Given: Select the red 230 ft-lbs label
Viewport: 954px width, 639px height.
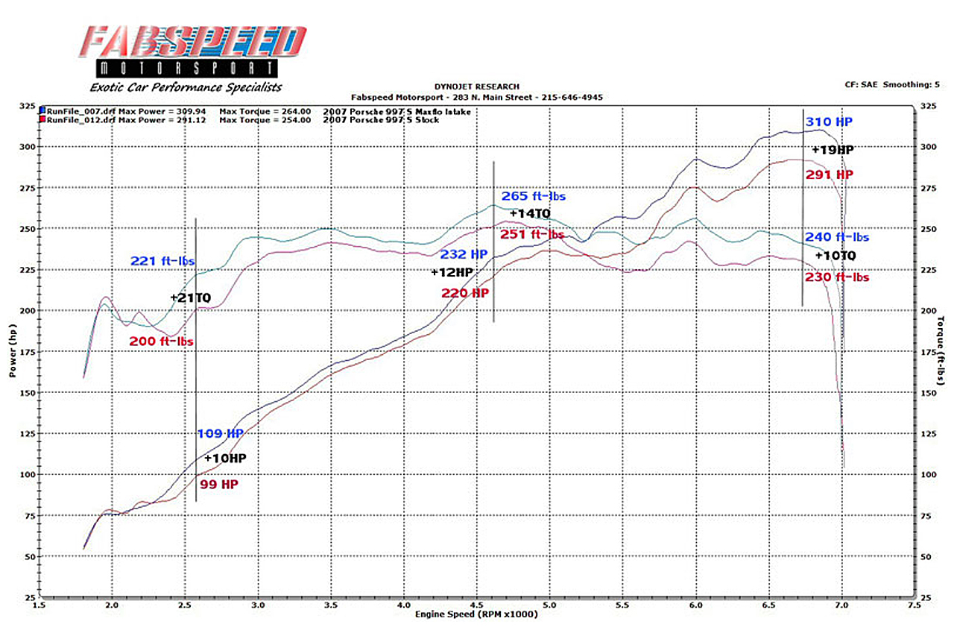Looking at the screenshot, I should [836, 277].
